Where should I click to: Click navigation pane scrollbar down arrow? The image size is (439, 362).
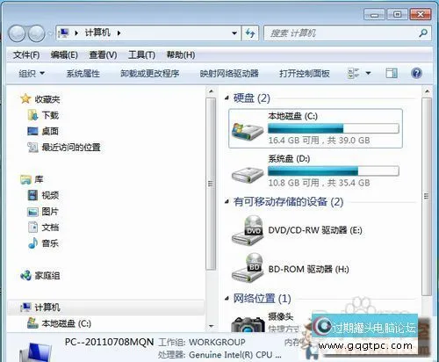click(x=211, y=326)
